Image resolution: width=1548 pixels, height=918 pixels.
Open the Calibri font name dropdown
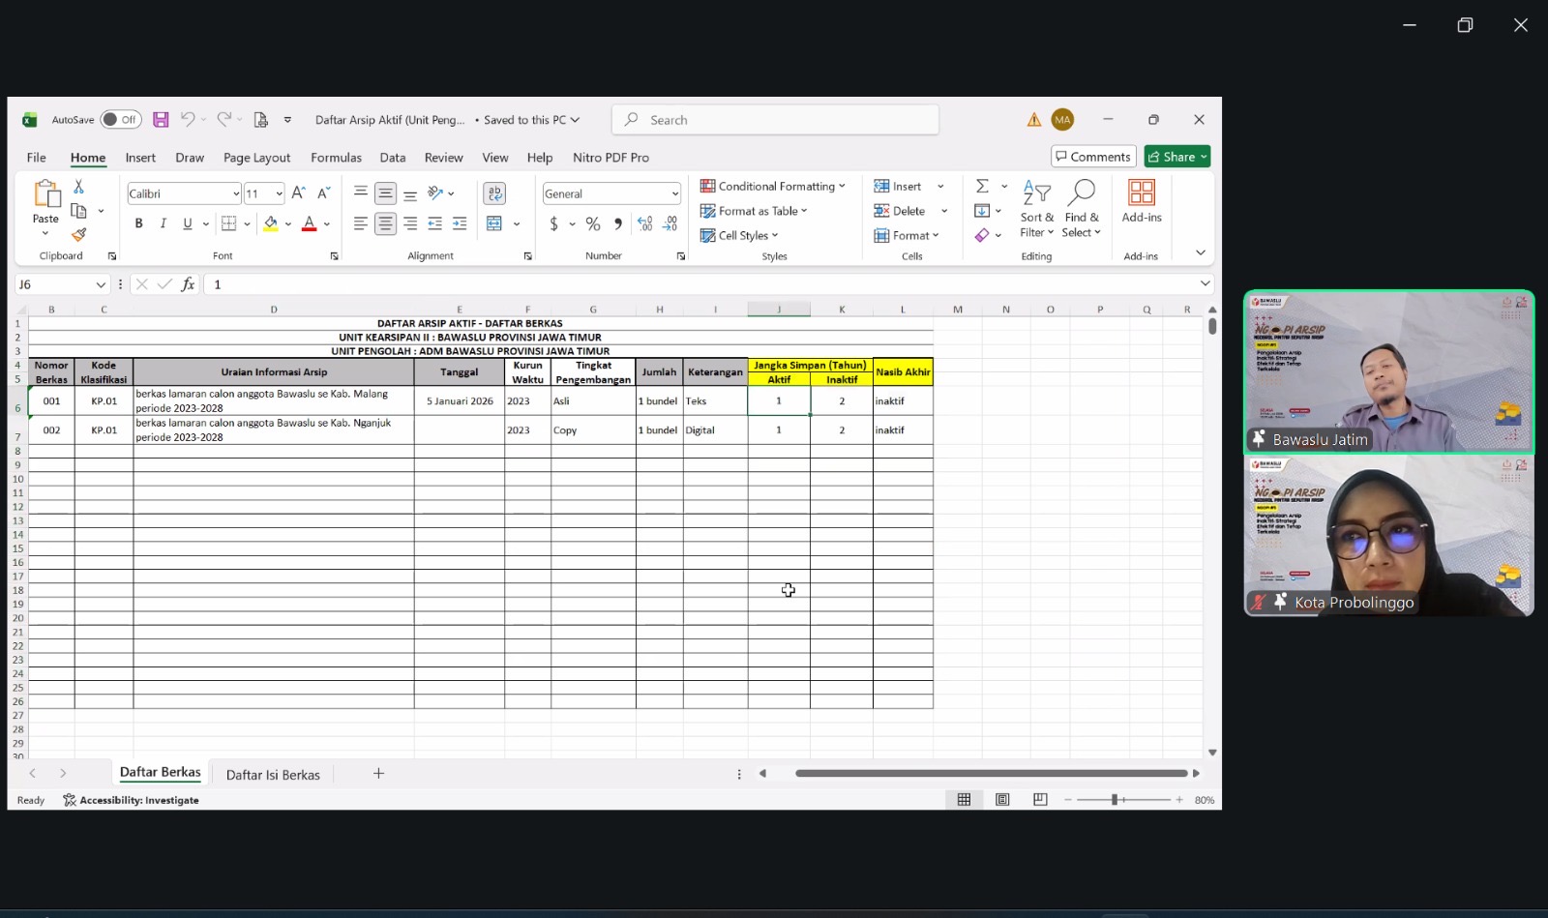[x=235, y=193]
